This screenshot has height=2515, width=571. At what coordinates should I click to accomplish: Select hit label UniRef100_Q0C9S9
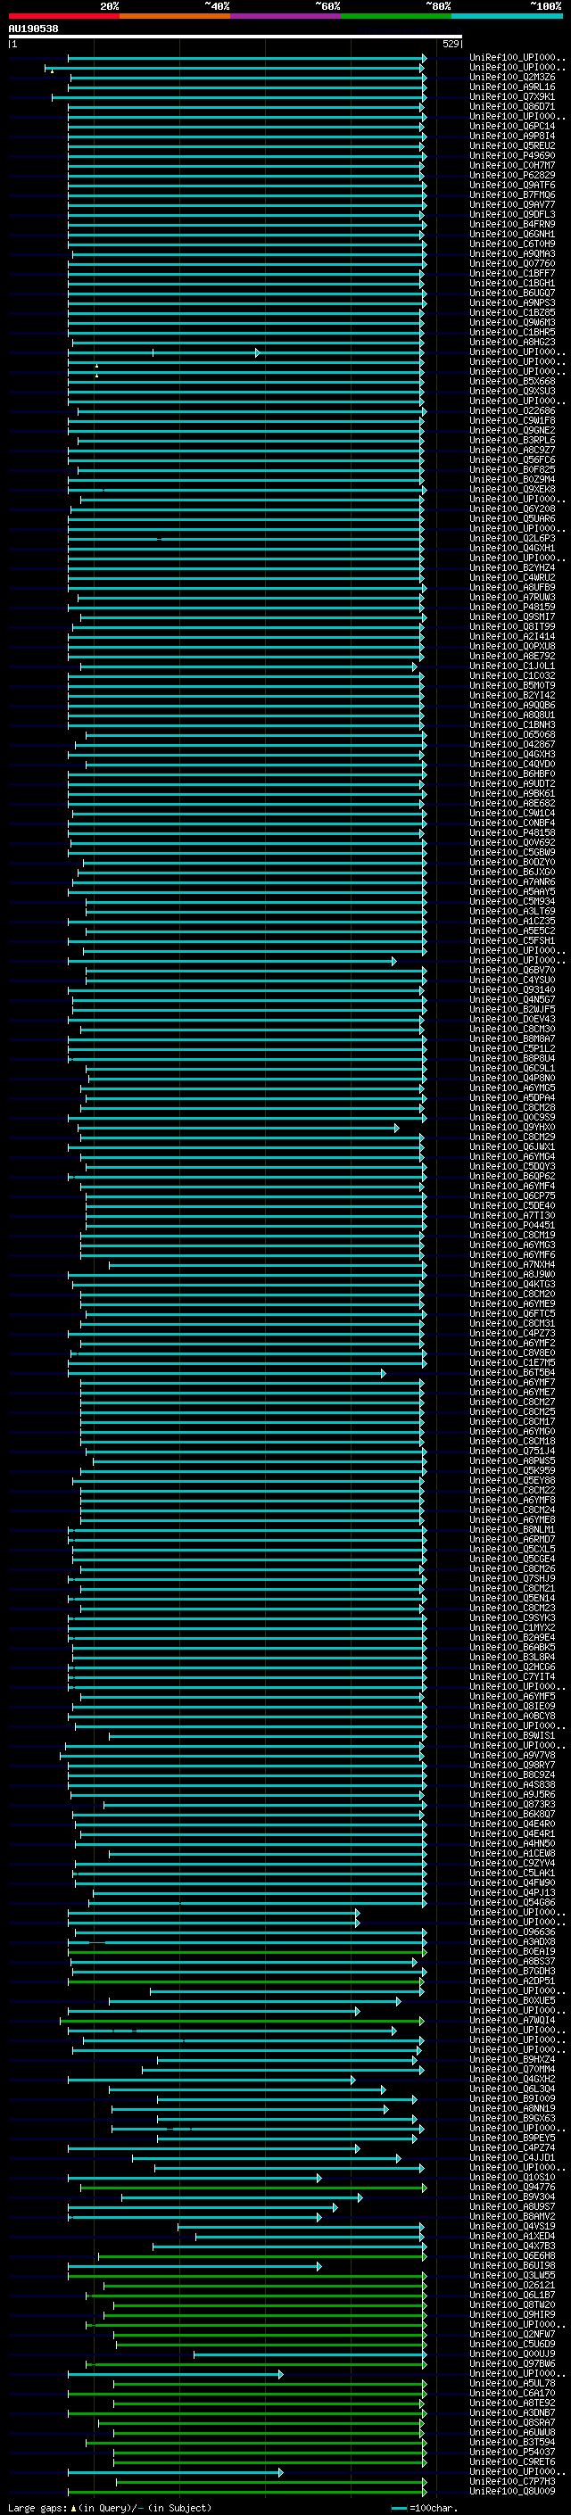512,1117
